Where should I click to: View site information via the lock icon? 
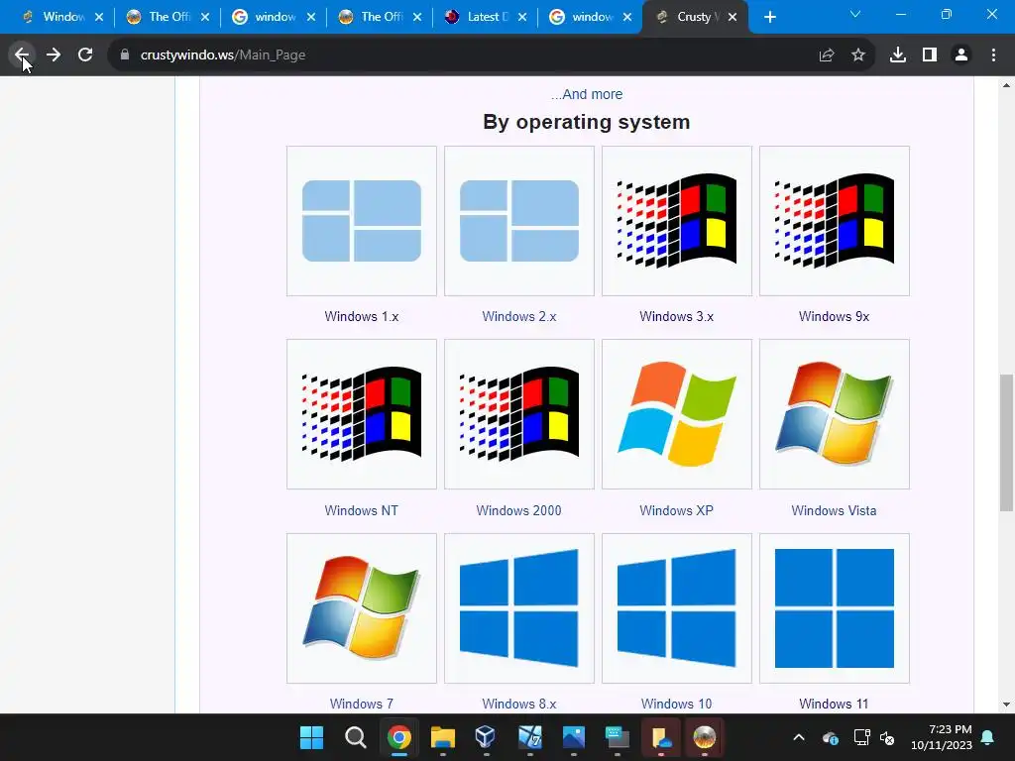coord(125,55)
